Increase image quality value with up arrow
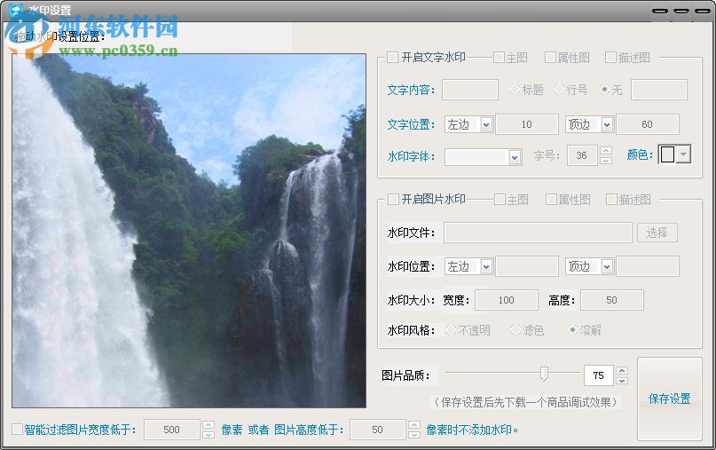 [x=622, y=370]
